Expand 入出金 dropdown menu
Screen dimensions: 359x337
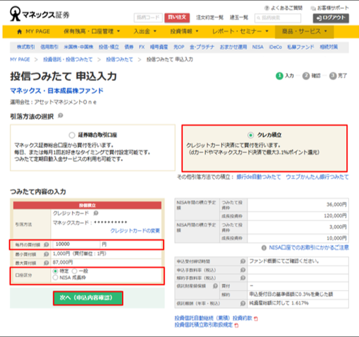coord(145,32)
